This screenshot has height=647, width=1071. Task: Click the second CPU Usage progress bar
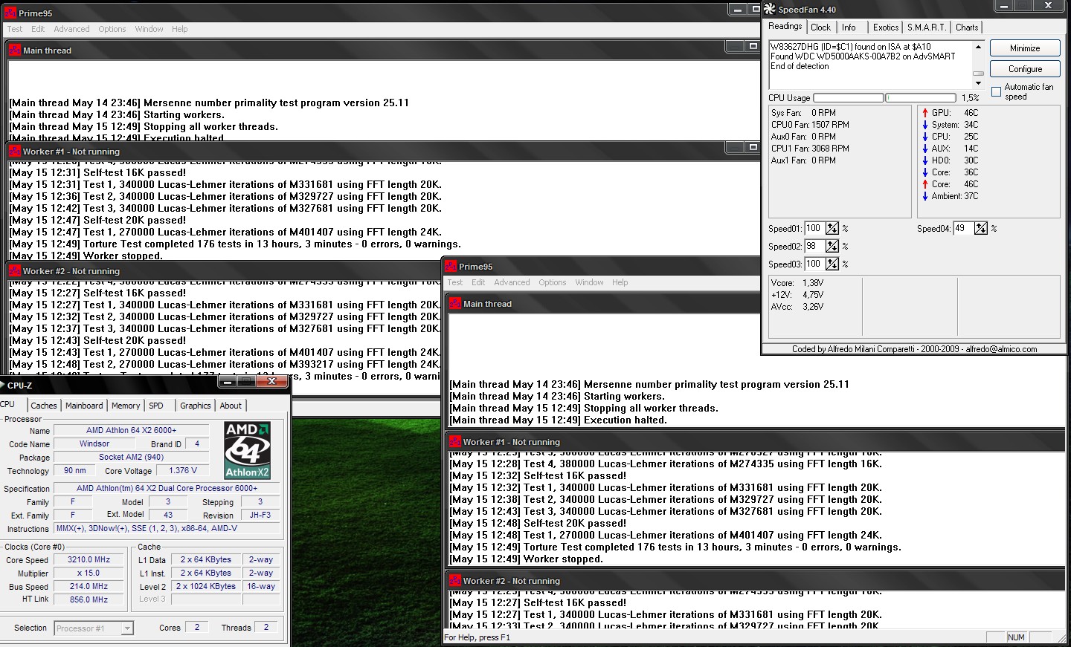click(x=921, y=98)
